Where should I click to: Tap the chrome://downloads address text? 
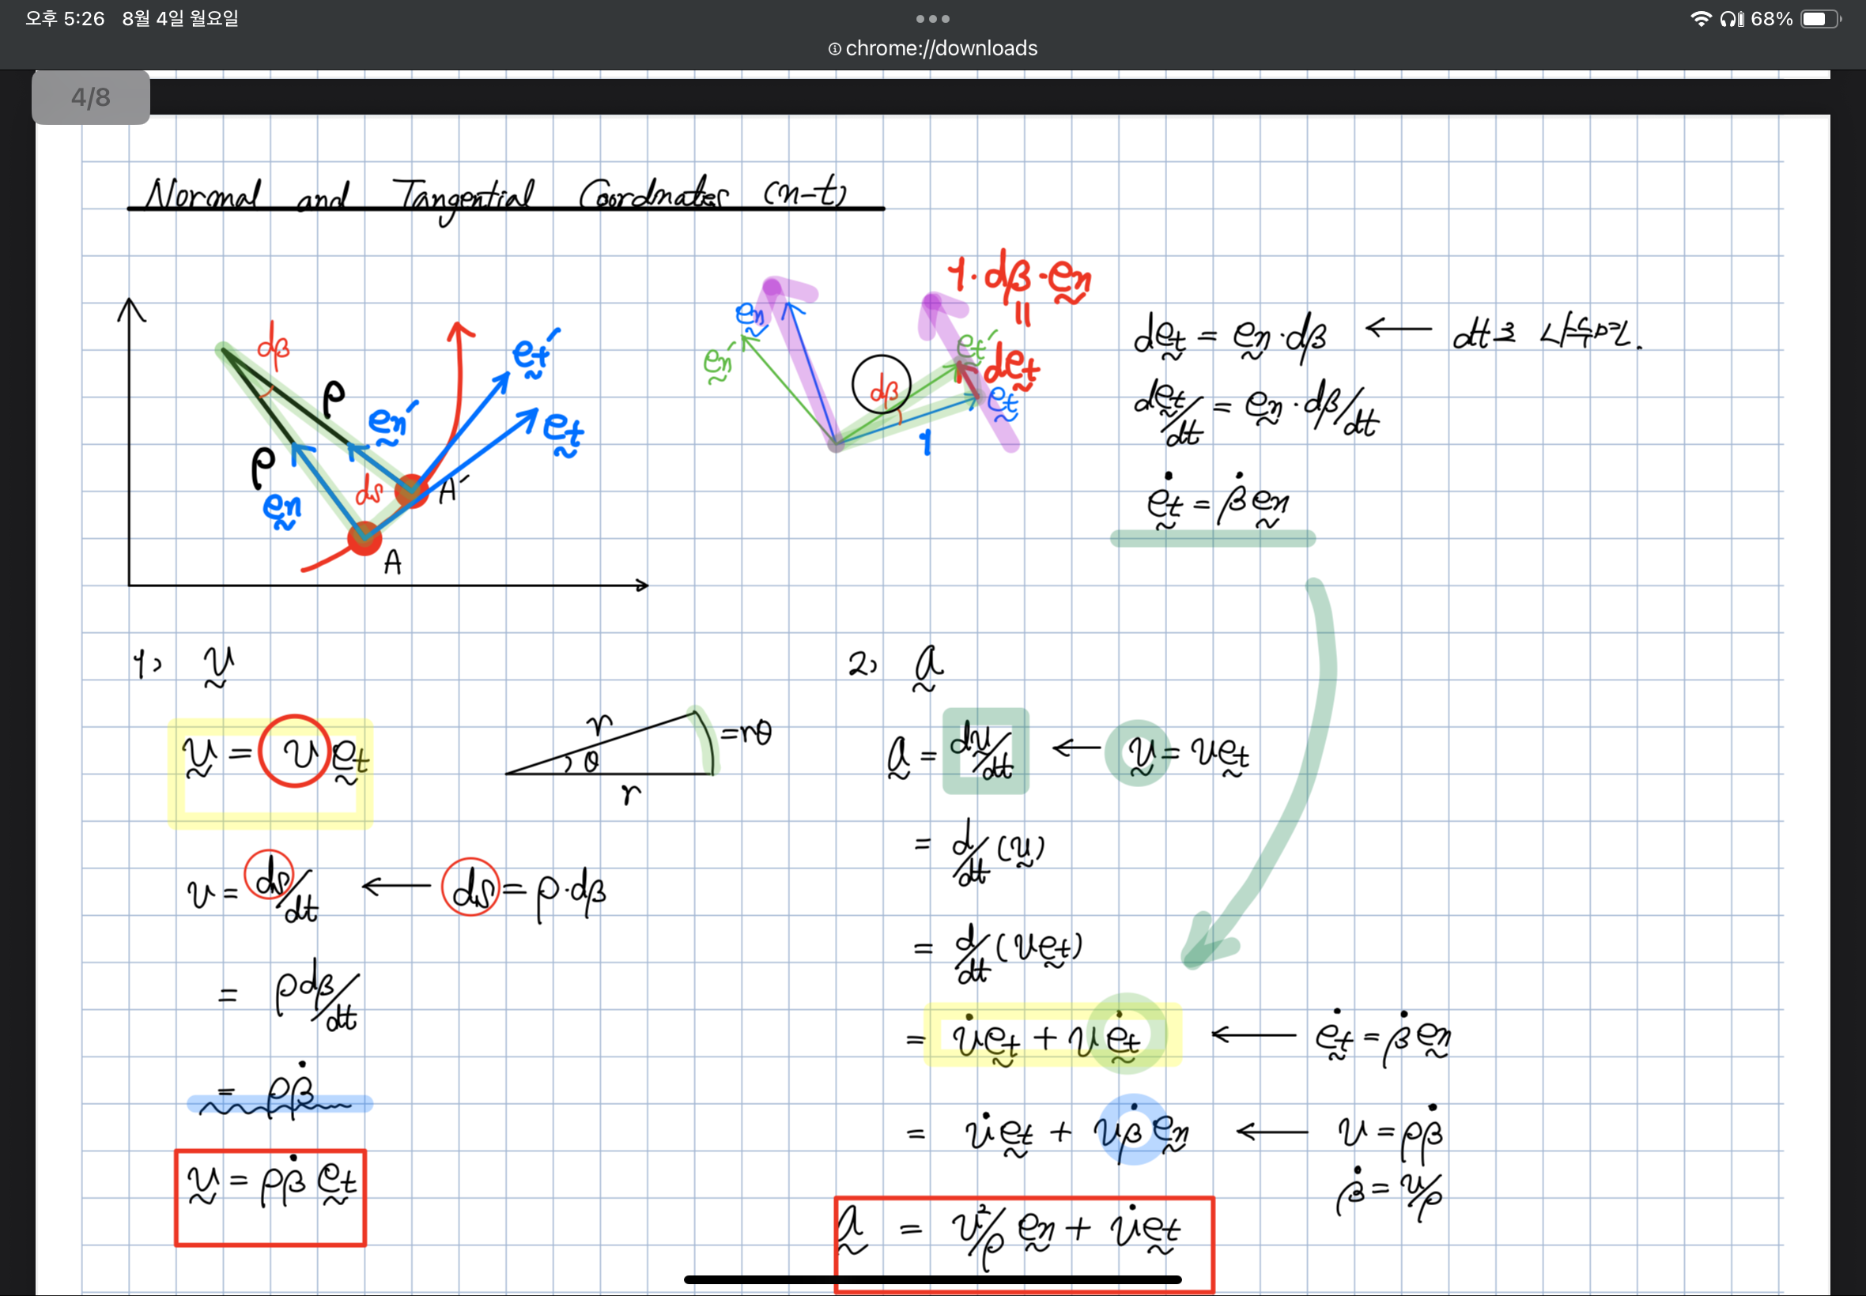click(941, 49)
